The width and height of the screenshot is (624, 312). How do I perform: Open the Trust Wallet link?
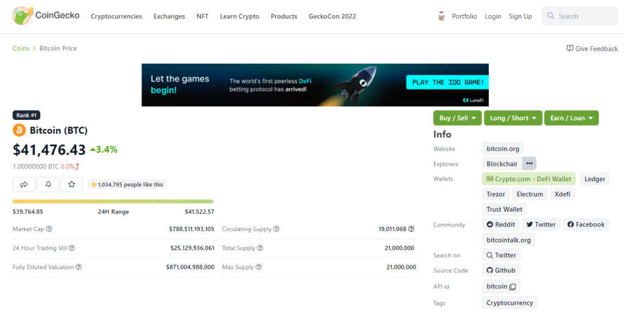click(x=504, y=209)
